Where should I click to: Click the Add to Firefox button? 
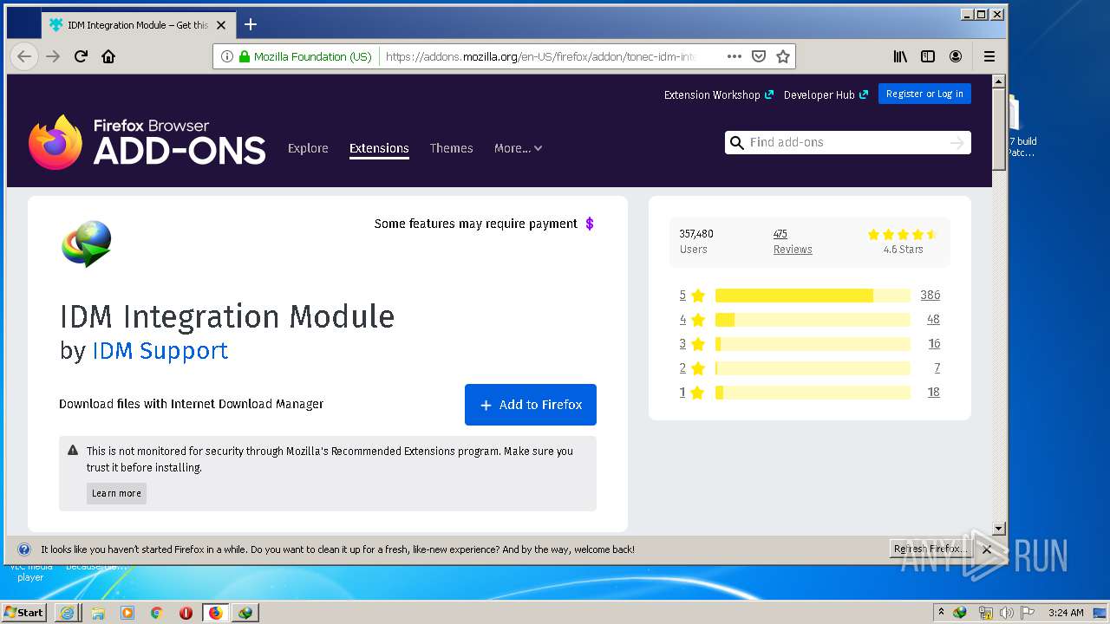pyautogui.click(x=531, y=405)
